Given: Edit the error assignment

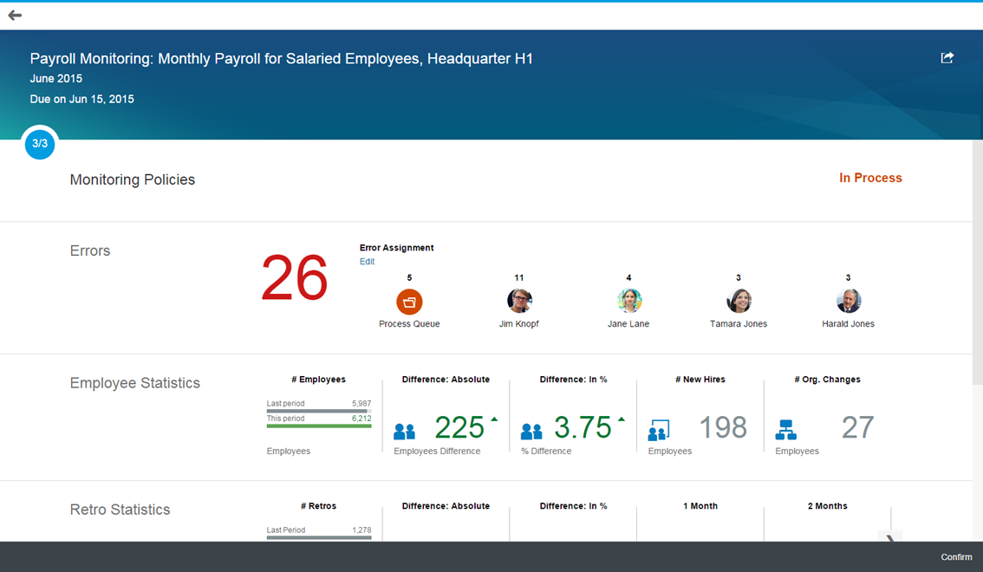Looking at the screenshot, I should tap(367, 262).
